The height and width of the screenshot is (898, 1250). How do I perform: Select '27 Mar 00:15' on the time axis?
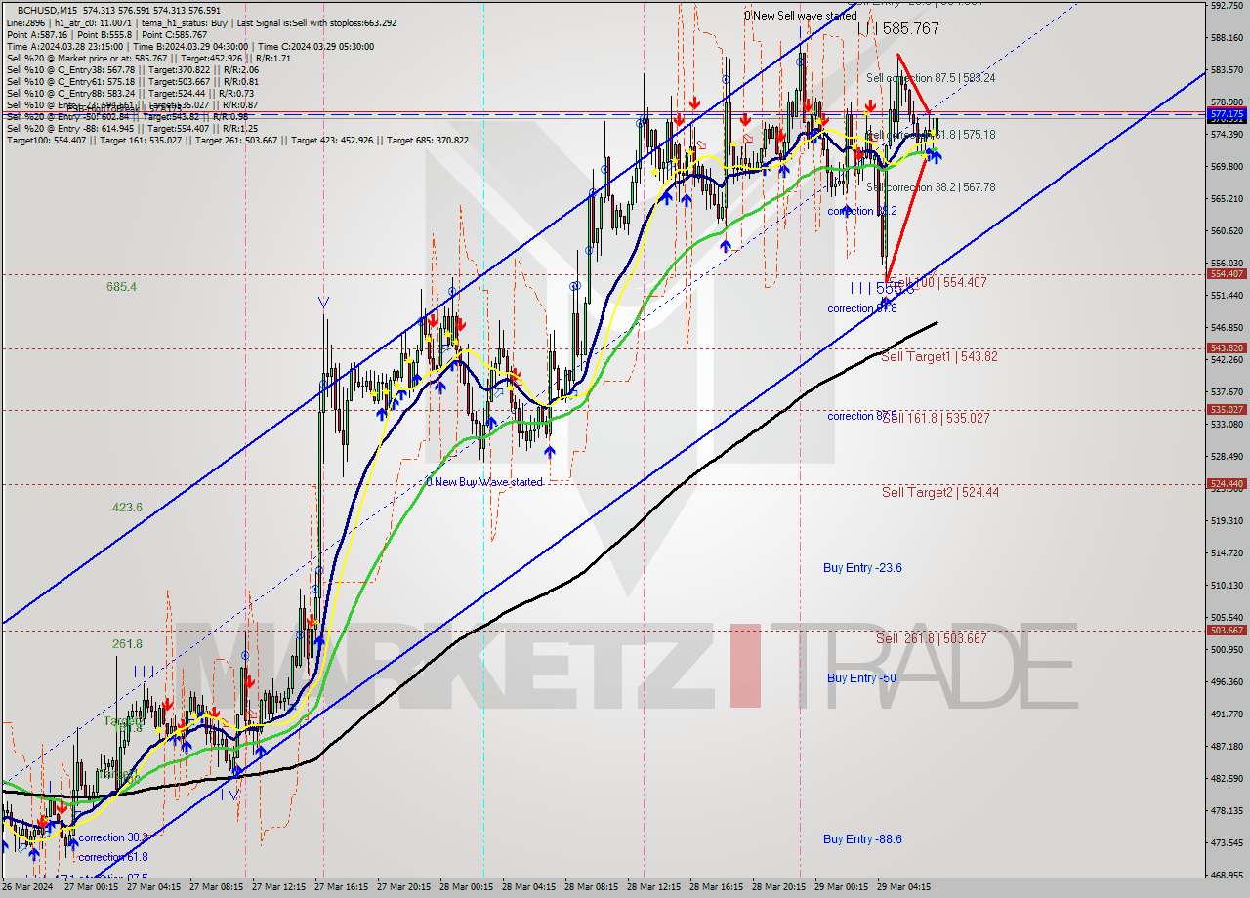(x=92, y=888)
